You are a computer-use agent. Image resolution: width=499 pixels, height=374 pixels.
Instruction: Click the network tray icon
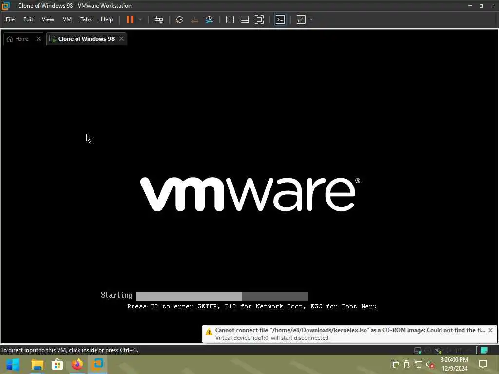(x=419, y=364)
